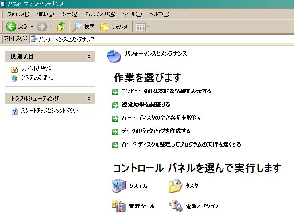Click the green Back arrow button
Image resolution: width=294 pixels, height=220 pixels.
tap(12, 27)
